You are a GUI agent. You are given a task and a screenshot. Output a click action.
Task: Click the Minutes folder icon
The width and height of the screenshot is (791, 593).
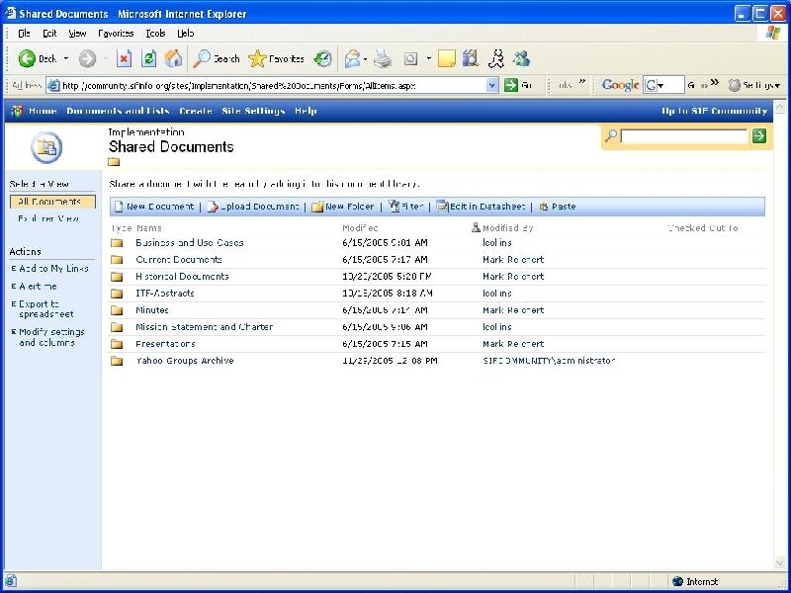point(117,310)
